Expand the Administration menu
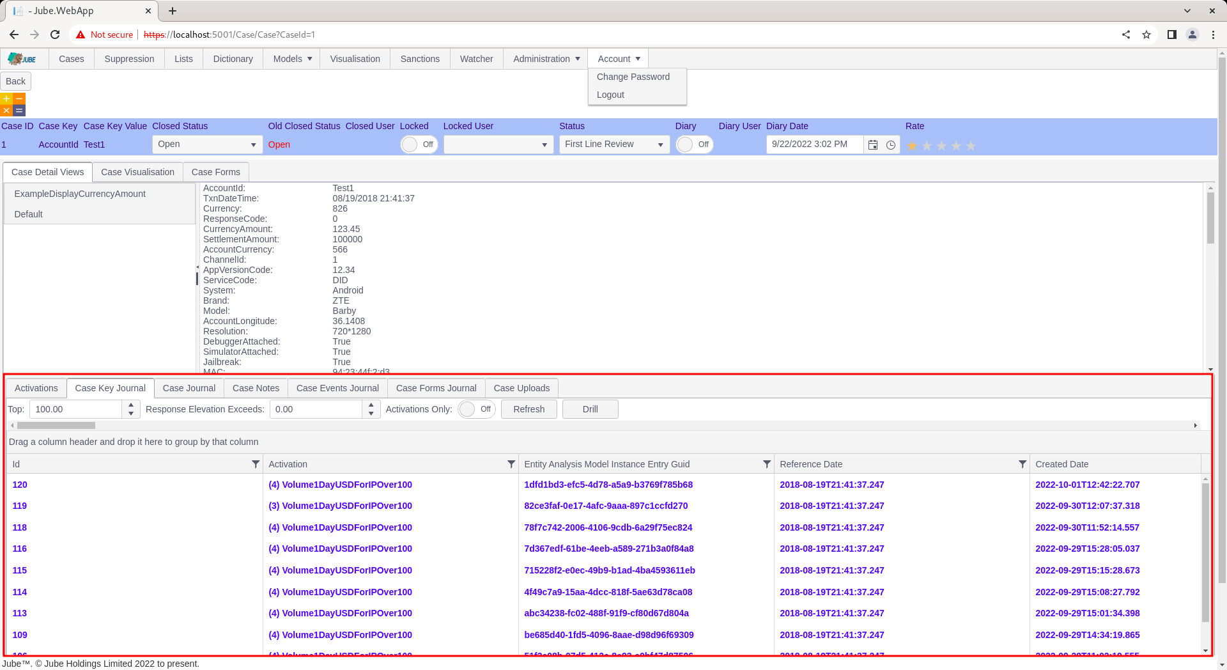 pyautogui.click(x=546, y=59)
